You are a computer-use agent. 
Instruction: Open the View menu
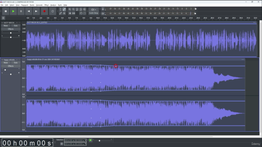[18, 5]
